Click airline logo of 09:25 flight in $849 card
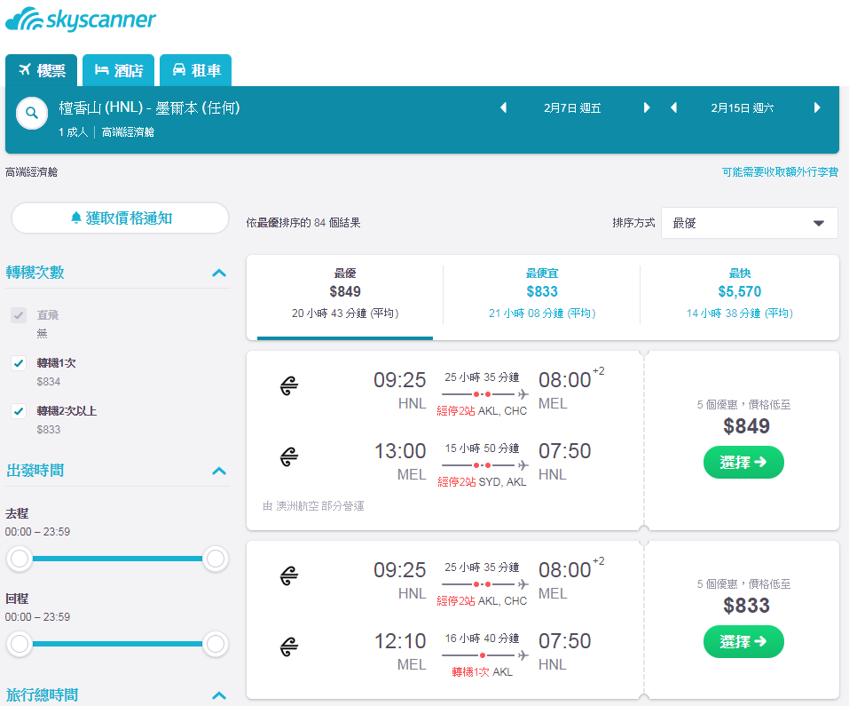This screenshot has height=706, width=849. click(289, 385)
